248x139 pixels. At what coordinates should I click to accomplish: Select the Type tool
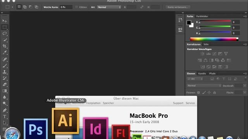[5, 117]
